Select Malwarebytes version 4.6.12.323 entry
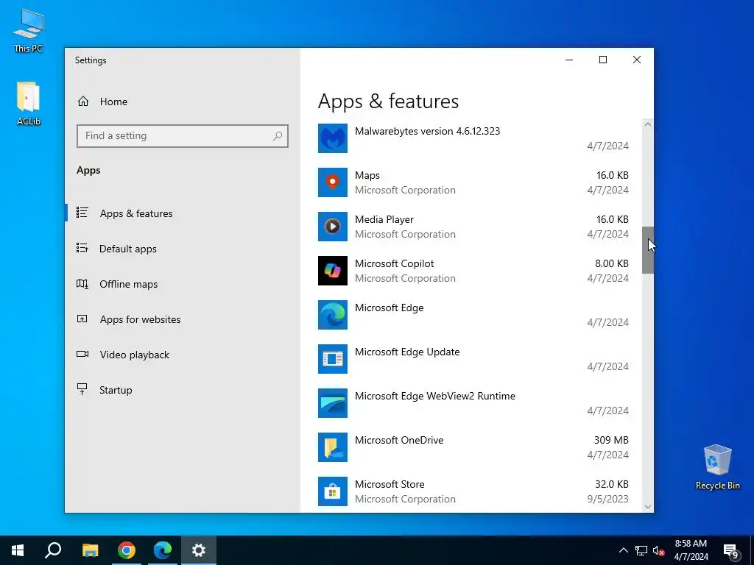The height and width of the screenshot is (565, 754). (x=428, y=131)
